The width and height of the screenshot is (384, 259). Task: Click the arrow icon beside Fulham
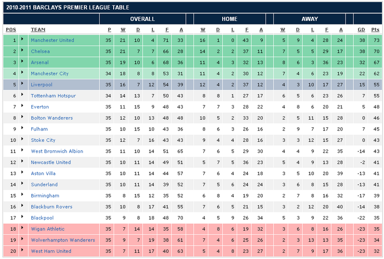pos(22,129)
